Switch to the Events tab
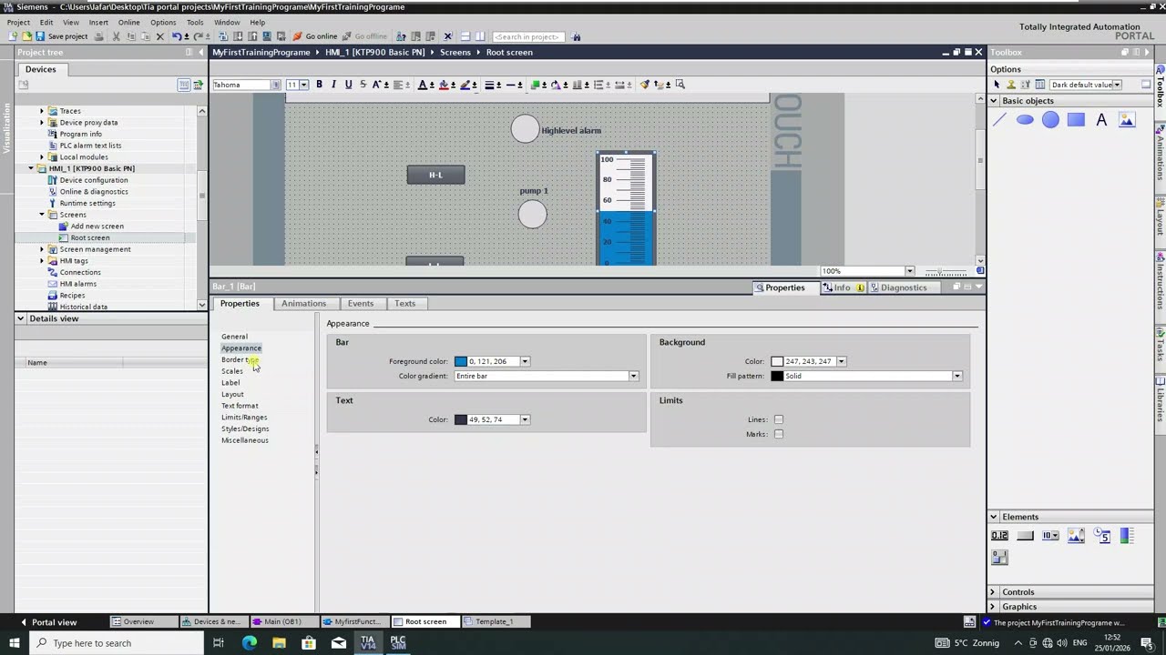Screen dimensions: 1166x655 361,303
